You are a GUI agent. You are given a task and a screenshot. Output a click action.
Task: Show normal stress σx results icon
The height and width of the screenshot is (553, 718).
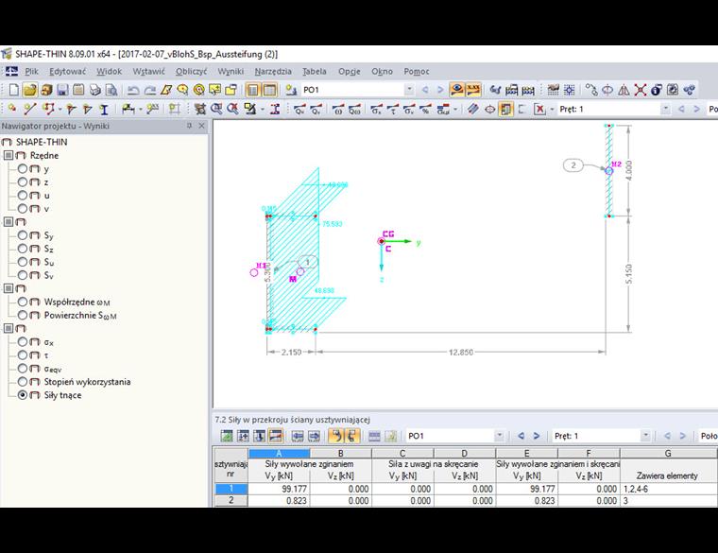coord(376,109)
